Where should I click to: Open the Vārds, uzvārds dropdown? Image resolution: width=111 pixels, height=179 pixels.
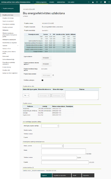pos(52,146)
